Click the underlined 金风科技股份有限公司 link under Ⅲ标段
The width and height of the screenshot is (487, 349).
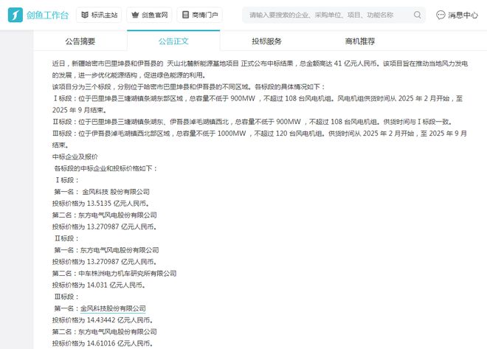click(x=113, y=308)
